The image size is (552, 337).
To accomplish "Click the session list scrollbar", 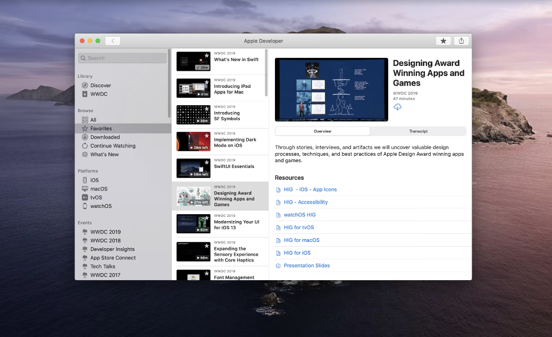I will pos(266,72).
